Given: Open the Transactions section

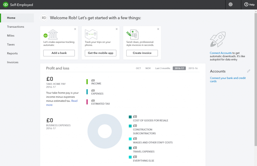Looking at the screenshot, I should (x=16, y=27).
